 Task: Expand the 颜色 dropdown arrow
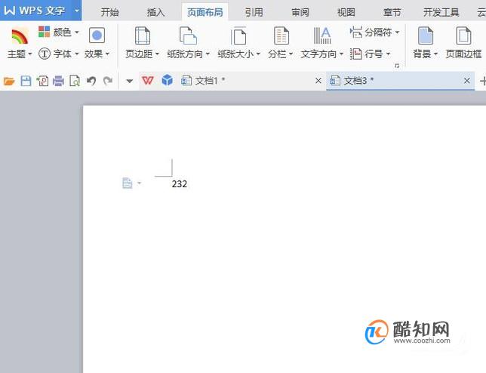point(77,32)
